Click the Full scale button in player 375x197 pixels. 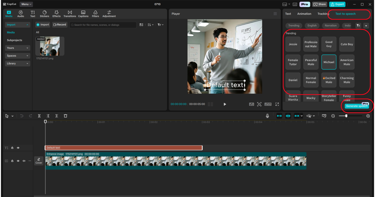pyautogui.click(x=251, y=104)
